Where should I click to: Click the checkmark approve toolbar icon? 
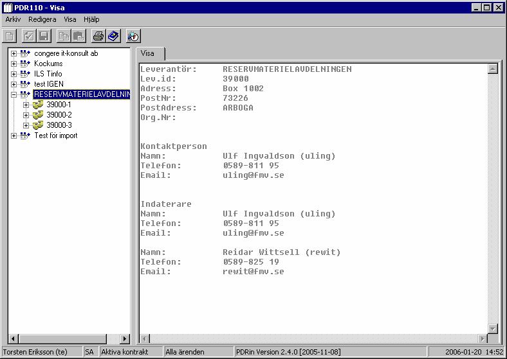click(x=29, y=36)
